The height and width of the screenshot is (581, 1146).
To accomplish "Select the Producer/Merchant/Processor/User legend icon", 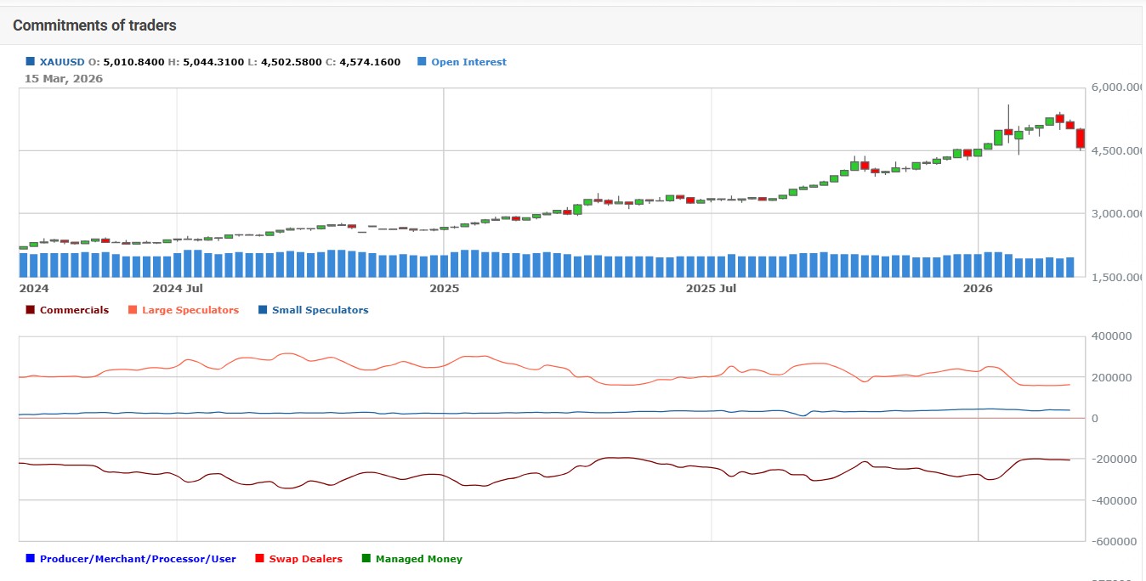I will coord(28,558).
